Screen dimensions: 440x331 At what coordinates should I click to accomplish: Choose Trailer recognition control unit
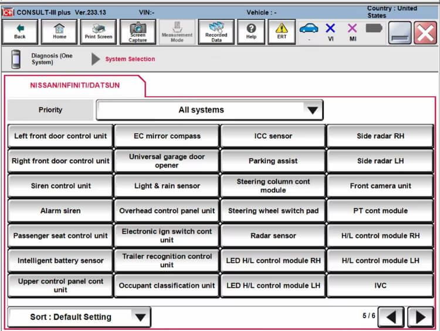point(167,261)
